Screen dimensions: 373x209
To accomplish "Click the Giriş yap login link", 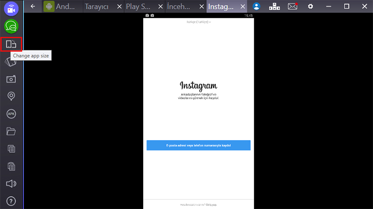I will point(211,205).
